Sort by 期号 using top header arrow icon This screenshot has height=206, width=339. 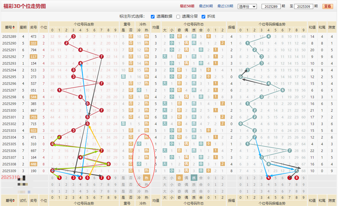(13, 27)
